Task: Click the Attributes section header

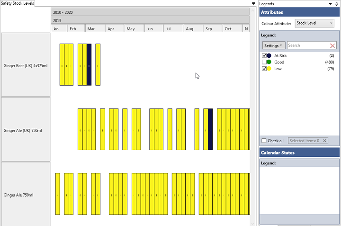Action: point(299,12)
